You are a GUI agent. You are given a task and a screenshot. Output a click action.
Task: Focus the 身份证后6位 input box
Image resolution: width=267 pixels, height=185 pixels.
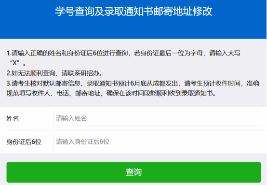[x=157, y=142]
